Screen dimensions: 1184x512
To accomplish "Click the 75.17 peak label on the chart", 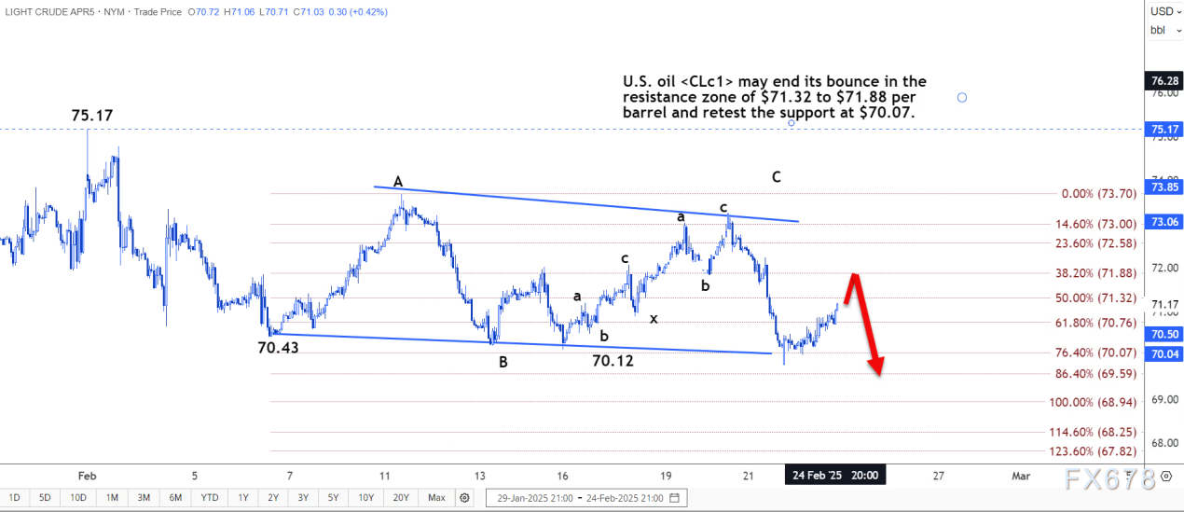I will click(93, 116).
